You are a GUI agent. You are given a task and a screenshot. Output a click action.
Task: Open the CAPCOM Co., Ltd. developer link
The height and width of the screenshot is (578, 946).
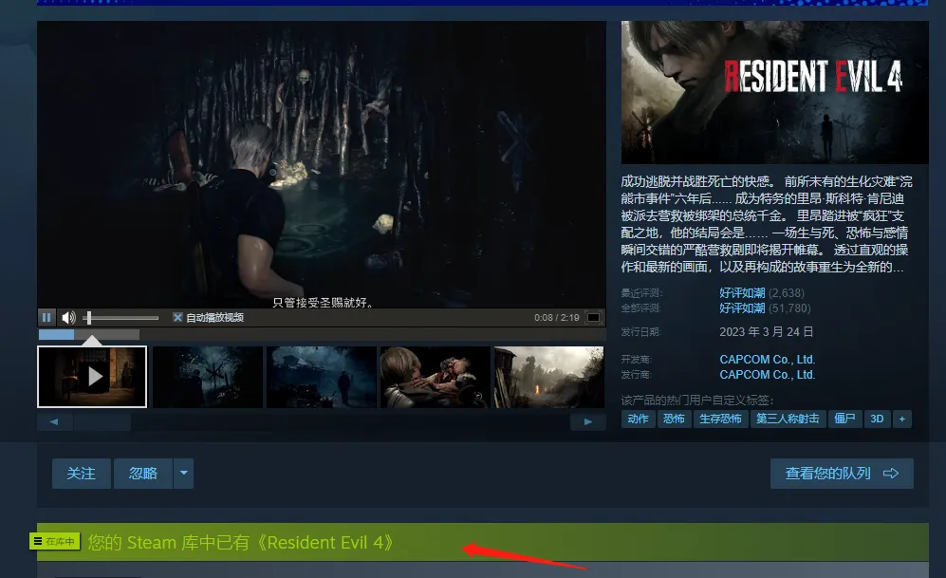(767, 360)
